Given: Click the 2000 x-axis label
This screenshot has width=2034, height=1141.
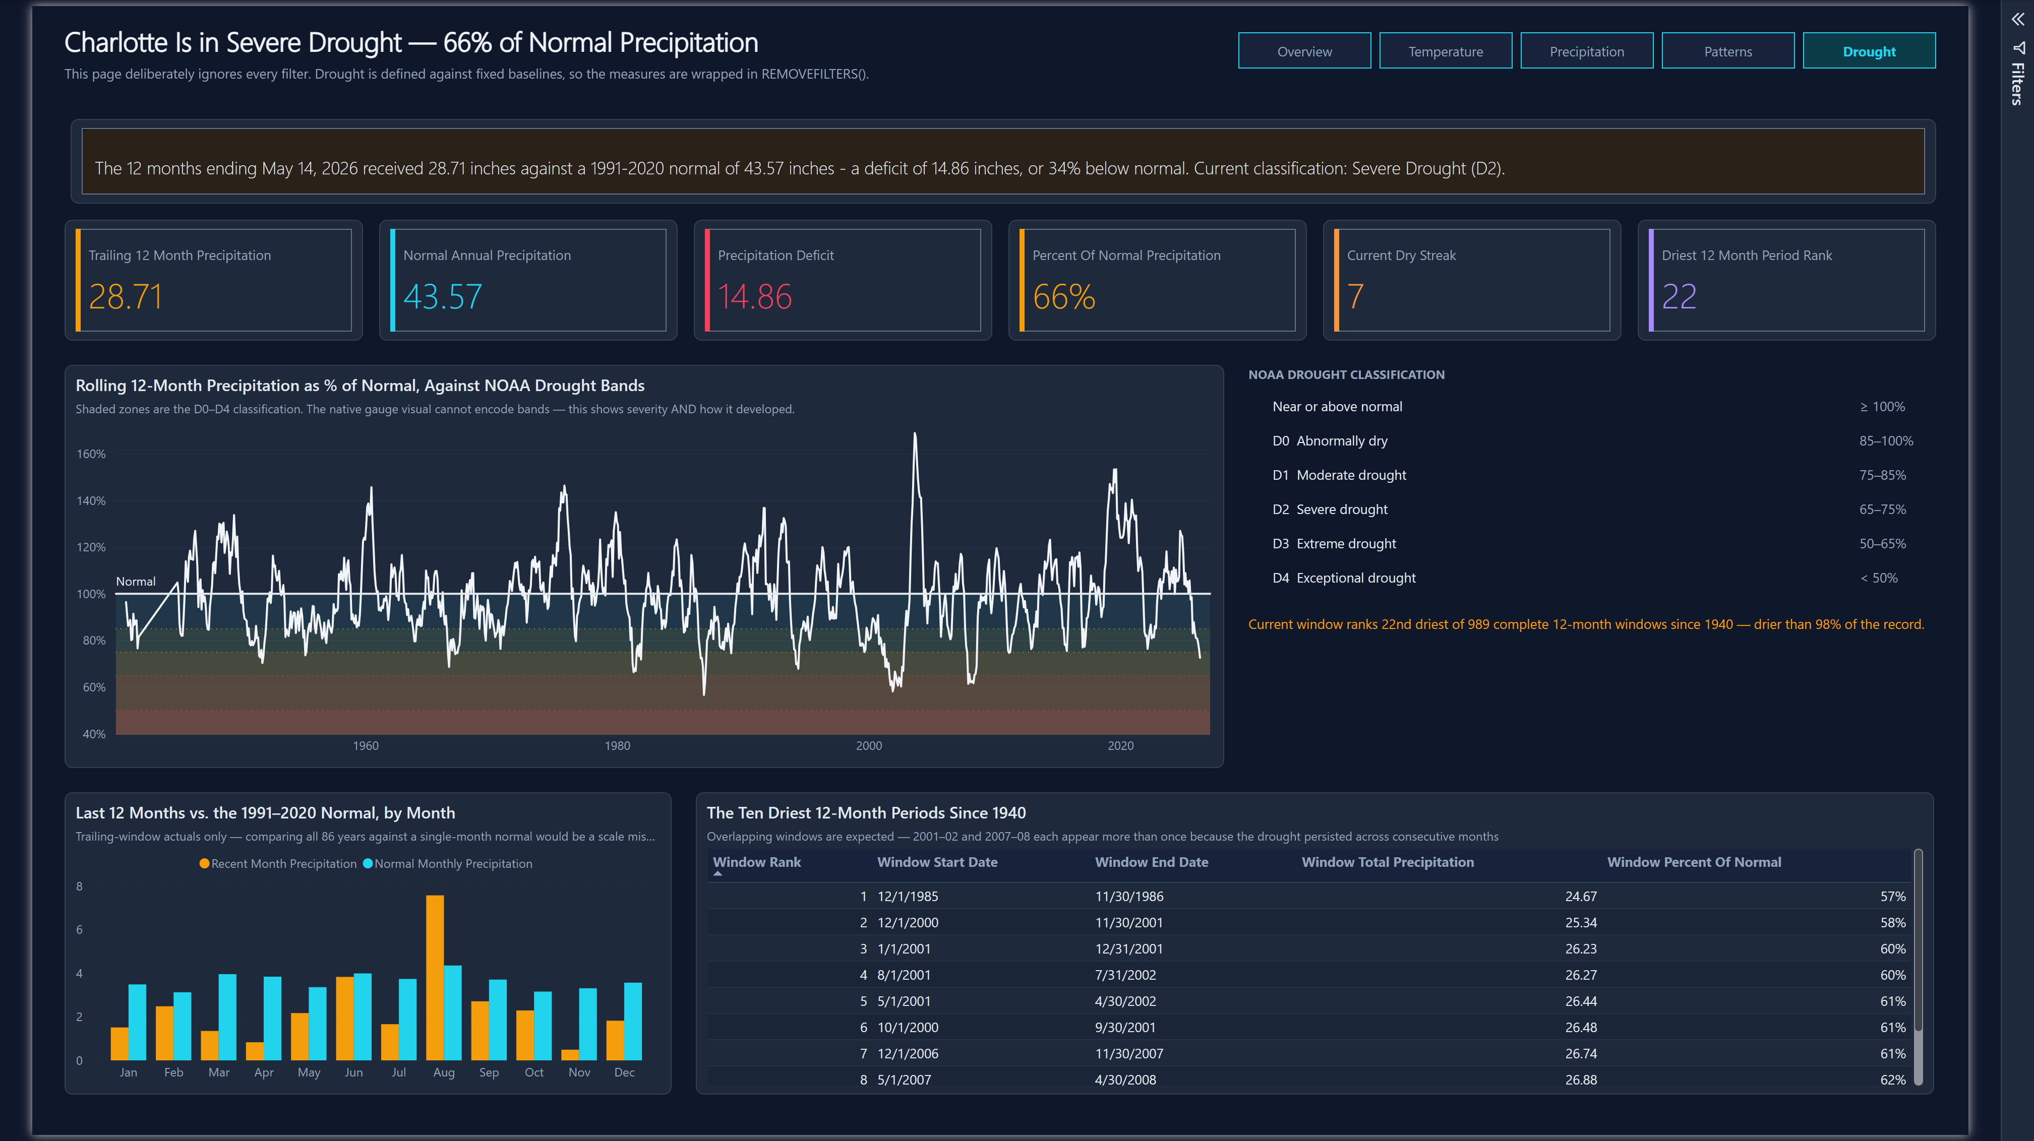Looking at the screenshot, I should tap(869, 746).
